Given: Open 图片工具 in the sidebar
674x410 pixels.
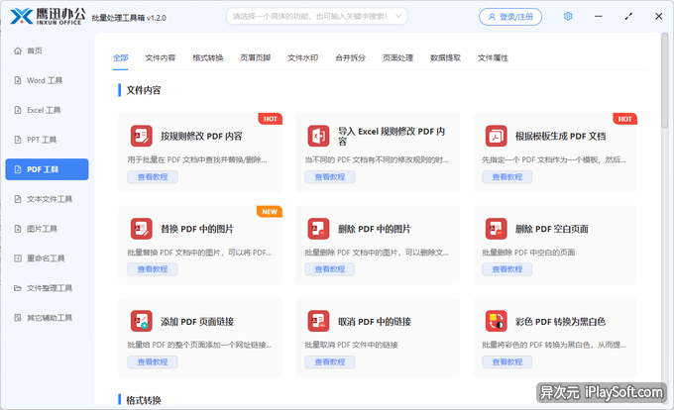Looking at the screenshot, I should (x=47, y=229).
